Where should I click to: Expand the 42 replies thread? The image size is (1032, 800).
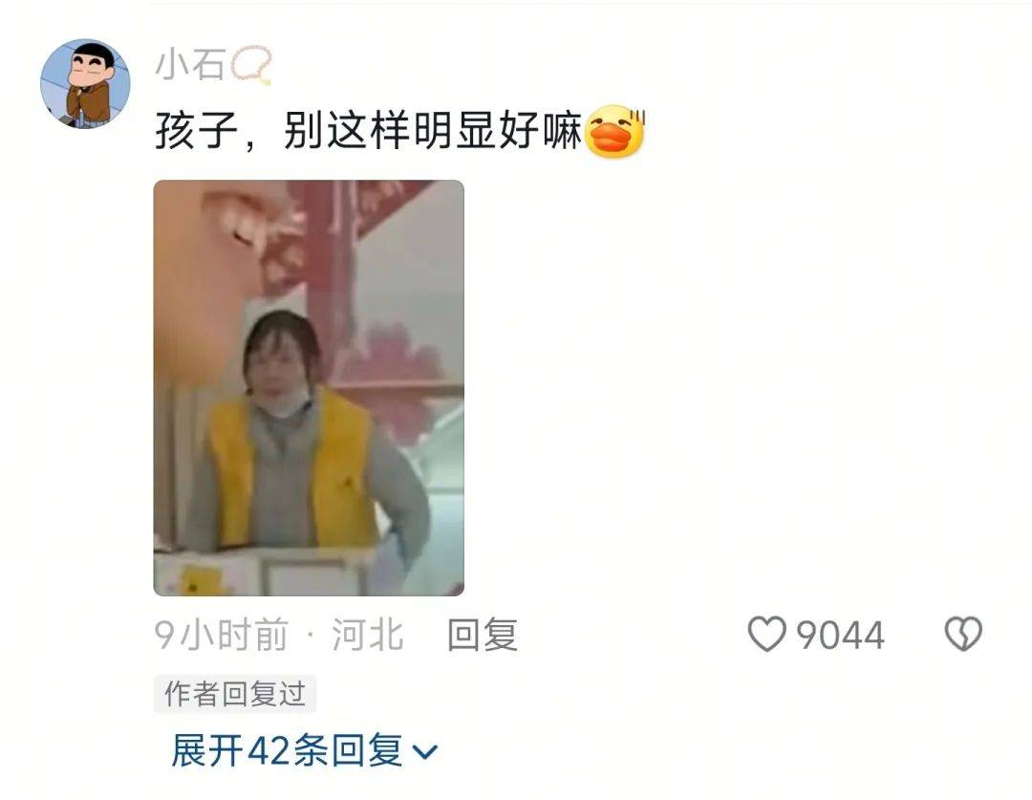(x=304, y=750)
